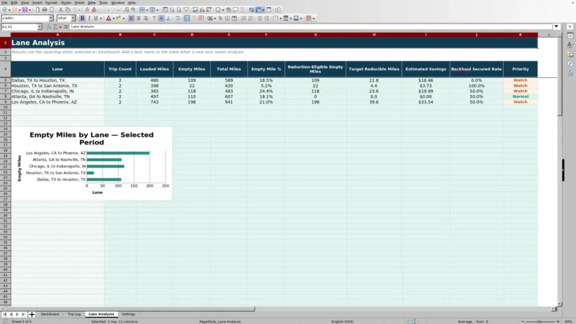Open the Borders dropdown arrow
576x324 pixels.
281,19
